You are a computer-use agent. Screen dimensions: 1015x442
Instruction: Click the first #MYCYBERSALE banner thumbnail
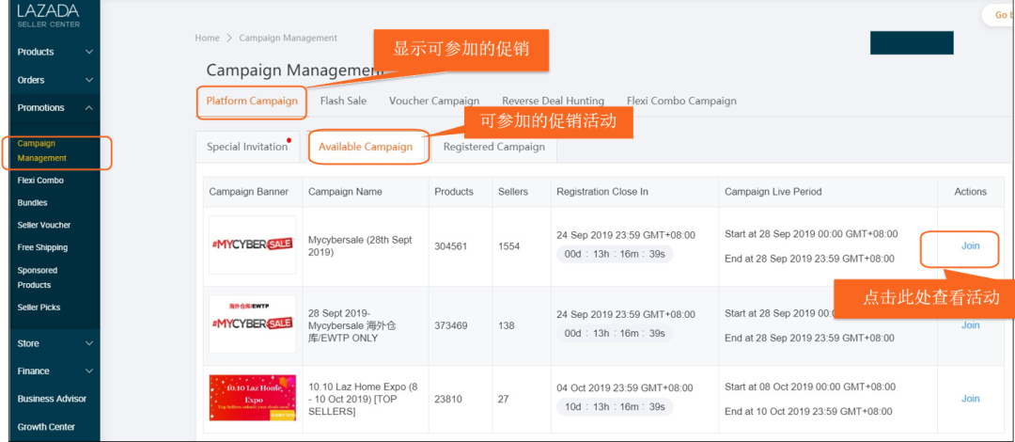tap(253, 245)
